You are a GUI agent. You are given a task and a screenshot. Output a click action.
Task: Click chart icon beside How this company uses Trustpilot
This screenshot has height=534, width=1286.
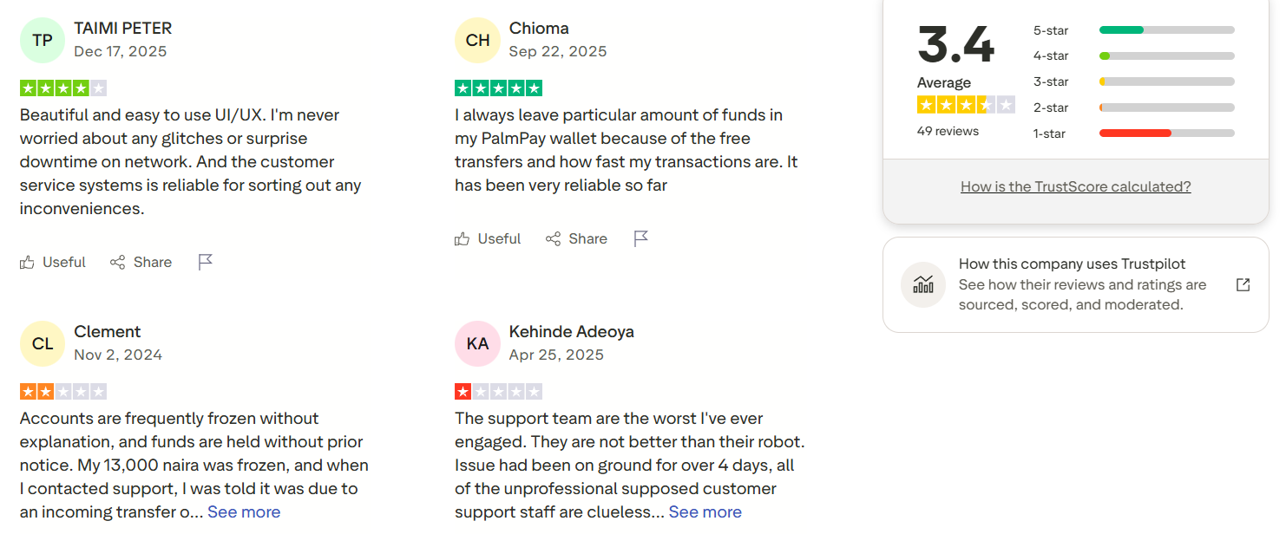(x=923, y=284)
